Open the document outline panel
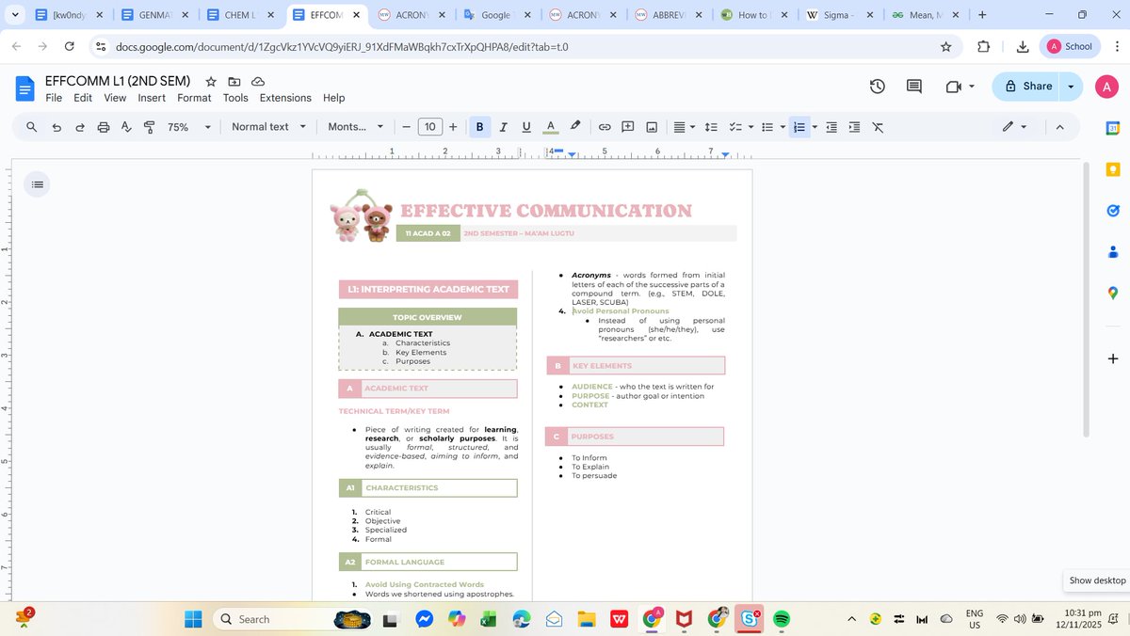 37,183
